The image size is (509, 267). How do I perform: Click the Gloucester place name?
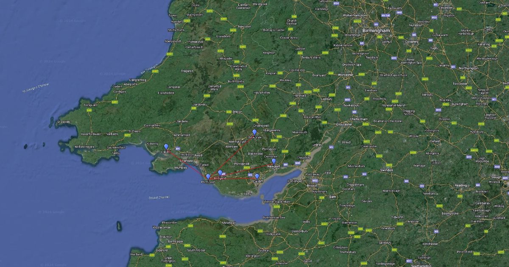click(344, 125)
